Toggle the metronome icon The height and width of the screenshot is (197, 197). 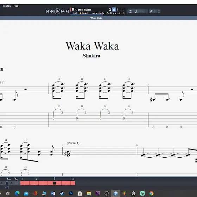[x=114, y=9]
